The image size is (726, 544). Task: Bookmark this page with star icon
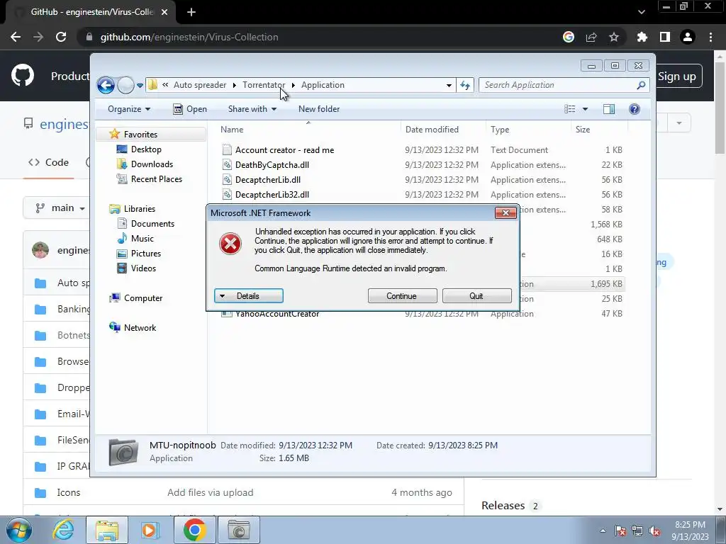pos(614,37)
